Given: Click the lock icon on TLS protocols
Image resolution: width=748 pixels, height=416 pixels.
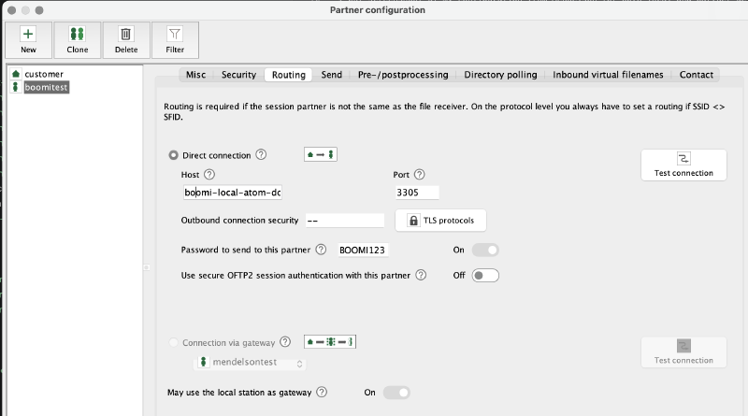Looking at the screenshot, I should [413, 221].
